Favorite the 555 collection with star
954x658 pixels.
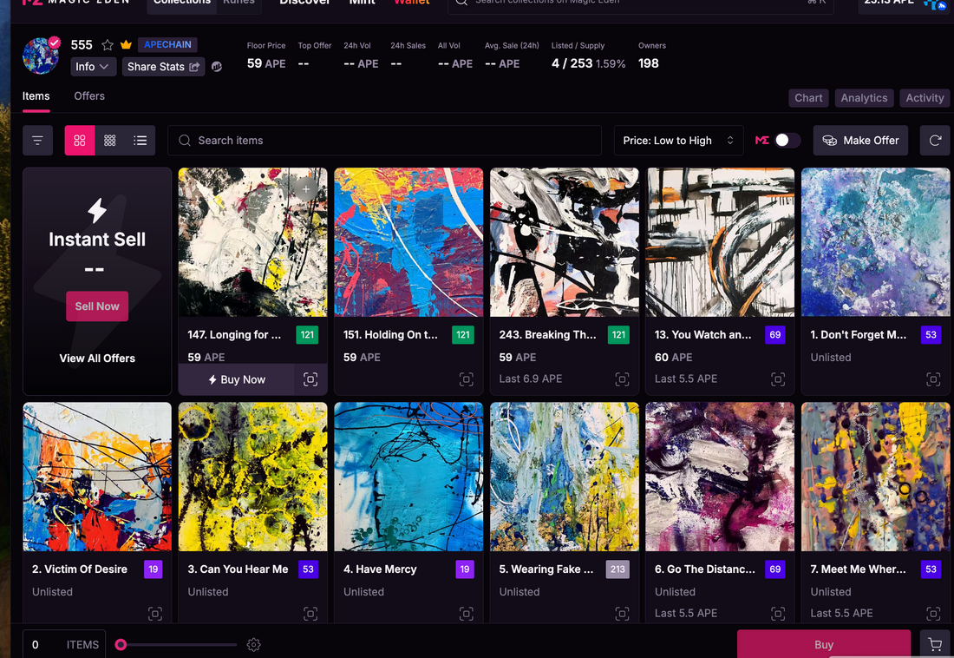(x=108, y=45)
